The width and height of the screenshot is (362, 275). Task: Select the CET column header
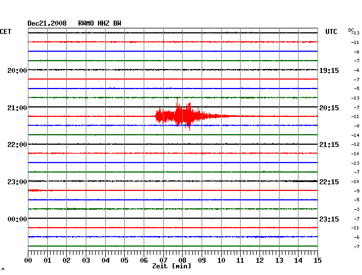[6, 32]
